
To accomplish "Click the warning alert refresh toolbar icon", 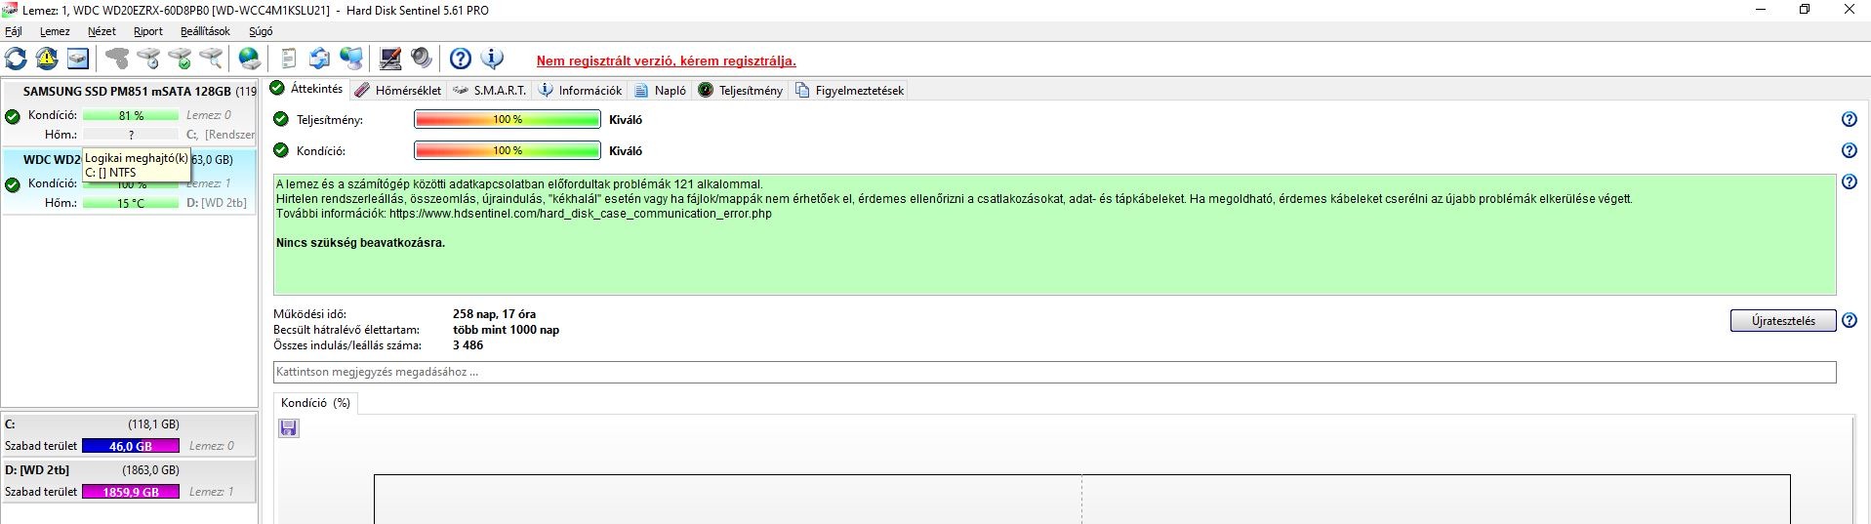I will [47, 59].
